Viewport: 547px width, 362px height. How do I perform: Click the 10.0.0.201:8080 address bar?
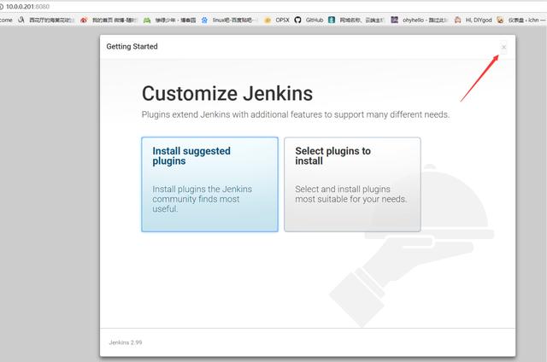(x=272, y=7)
